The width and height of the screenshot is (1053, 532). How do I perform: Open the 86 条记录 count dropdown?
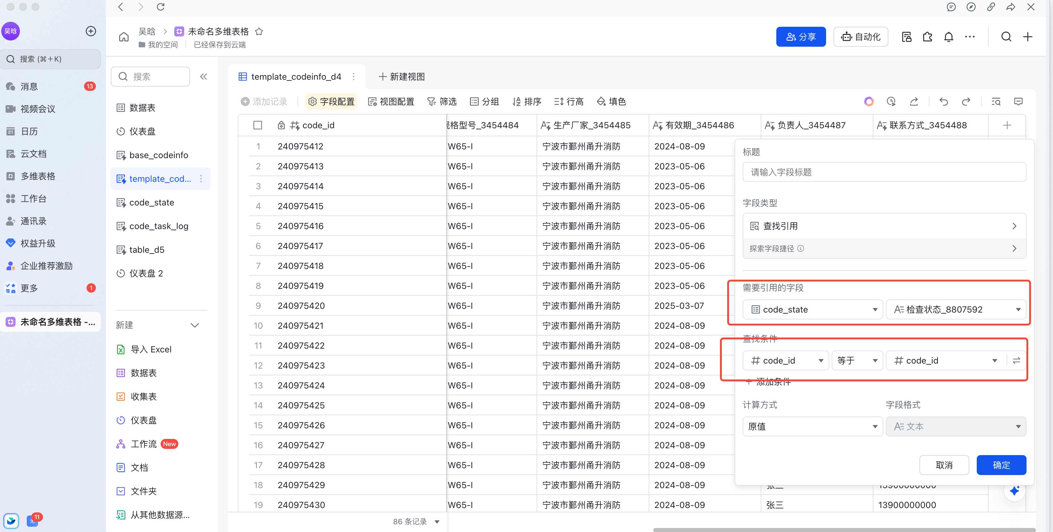[416, 521]
